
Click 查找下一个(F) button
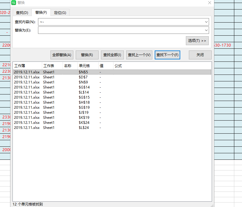(167, 55)
